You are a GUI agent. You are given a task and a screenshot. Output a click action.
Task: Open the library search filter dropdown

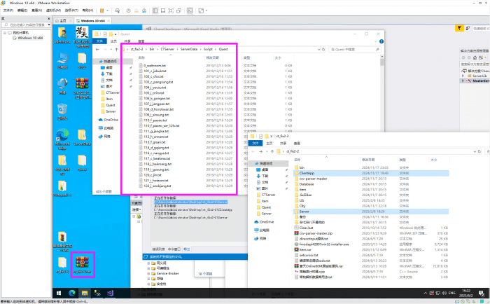(x=49, y=25)
